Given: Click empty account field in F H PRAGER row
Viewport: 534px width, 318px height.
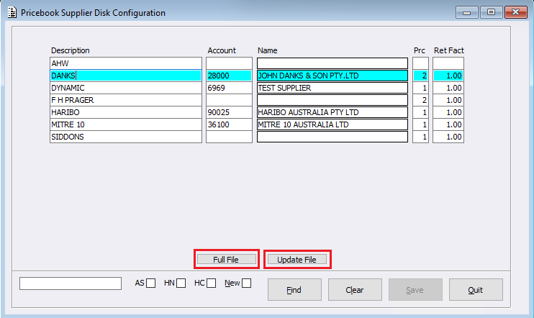Looking at the screenshot, I should point(229,100).
